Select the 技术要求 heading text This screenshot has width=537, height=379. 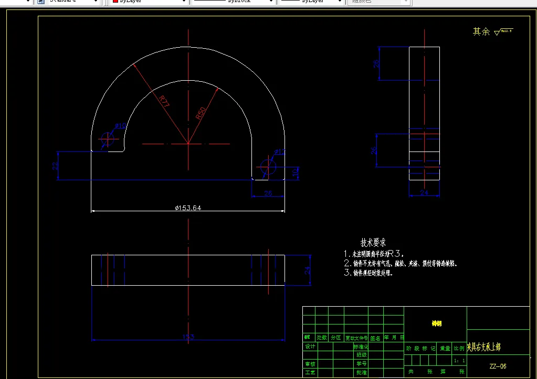(373, 243)
